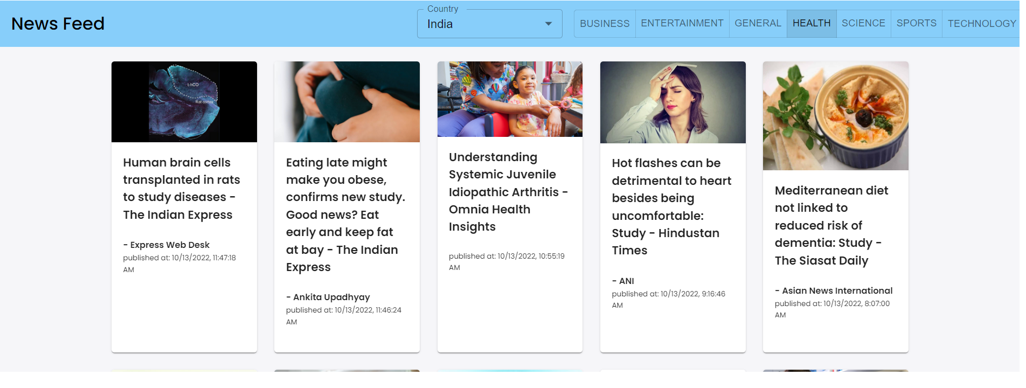This screenshot has height=388, width=1026.
Task: Click Mediterranean diet dementia study headline
Action: [x=831, y=225]
